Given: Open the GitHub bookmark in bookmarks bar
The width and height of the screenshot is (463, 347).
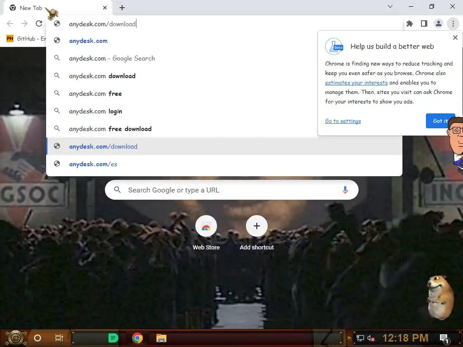Looking at the screenshot, I should [x=26, y=39].
